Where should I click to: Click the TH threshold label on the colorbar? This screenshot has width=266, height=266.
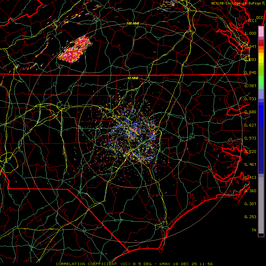(254, 230)
